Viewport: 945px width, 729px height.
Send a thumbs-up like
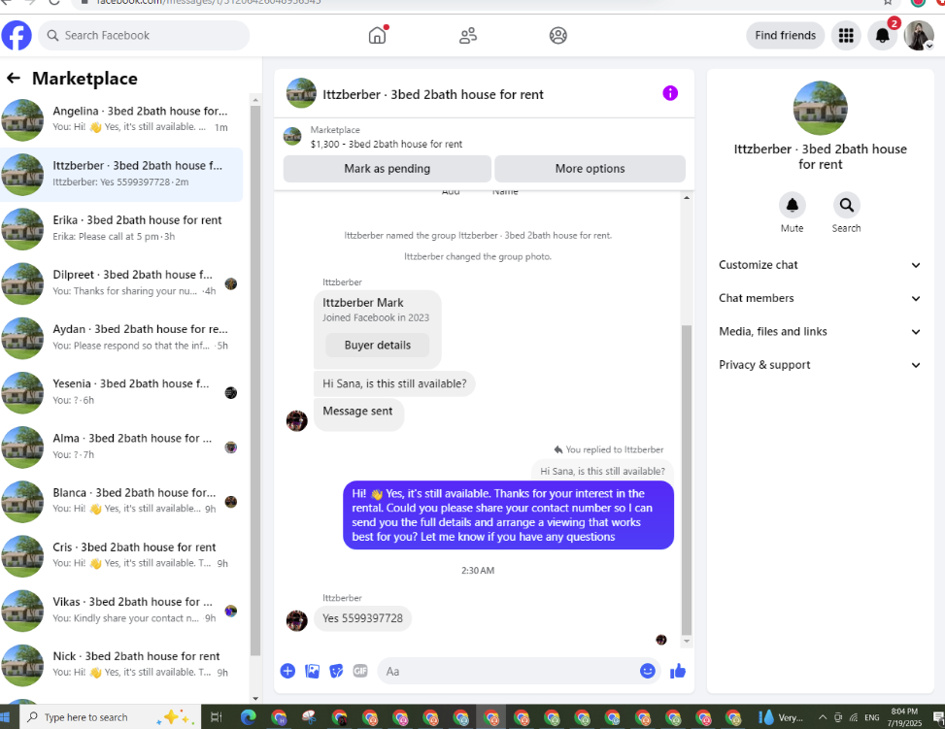[678, 671]
